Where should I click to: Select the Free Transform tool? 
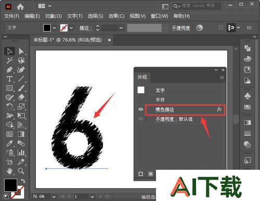[x=21, y=116]
